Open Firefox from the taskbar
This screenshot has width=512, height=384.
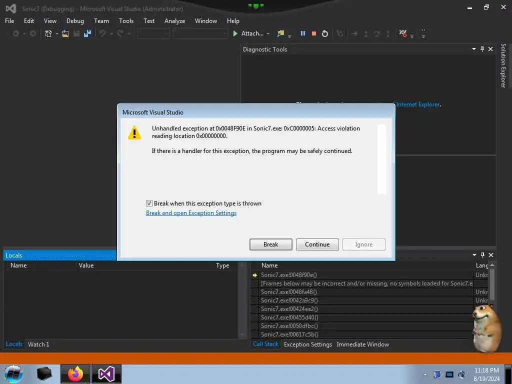[x=75, y=374]
